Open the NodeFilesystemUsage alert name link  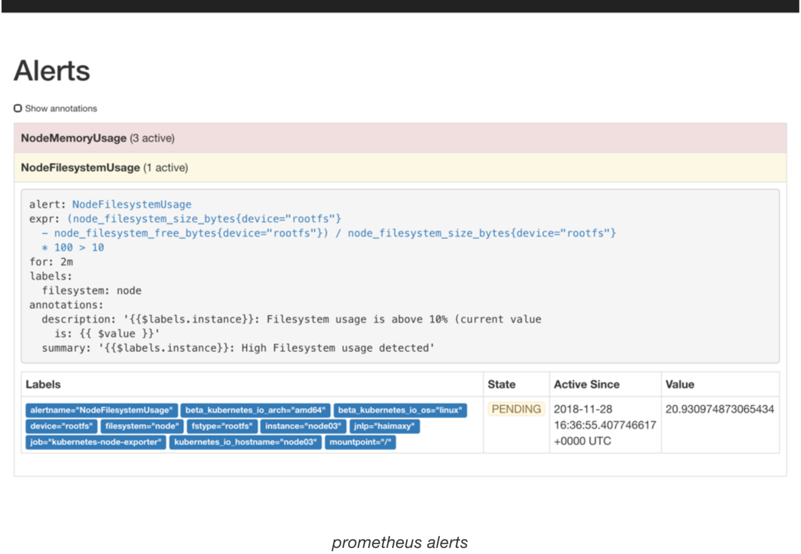[132, 204]
